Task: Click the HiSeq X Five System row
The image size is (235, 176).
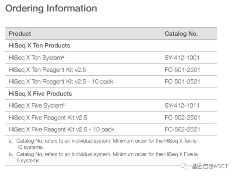Action: tap(37, 105)
